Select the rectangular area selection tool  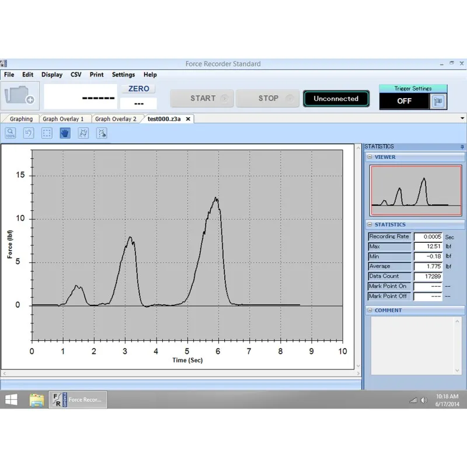47,133
